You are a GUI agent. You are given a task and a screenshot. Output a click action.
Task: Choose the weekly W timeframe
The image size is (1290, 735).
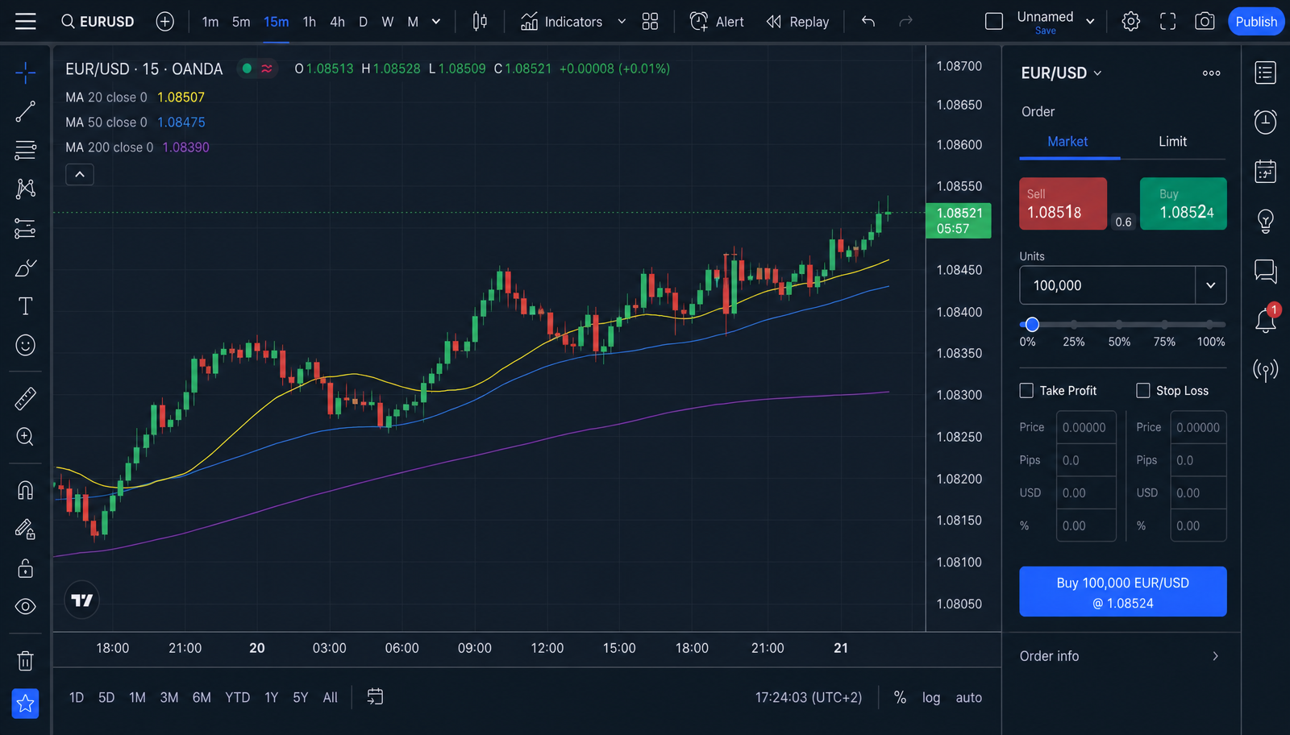point(388,22)
